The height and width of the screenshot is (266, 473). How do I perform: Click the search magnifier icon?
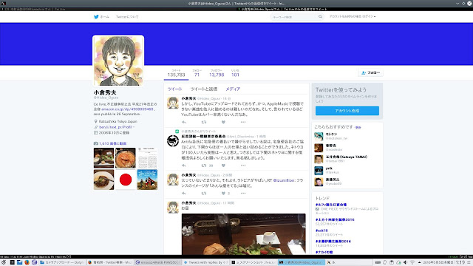320,17
